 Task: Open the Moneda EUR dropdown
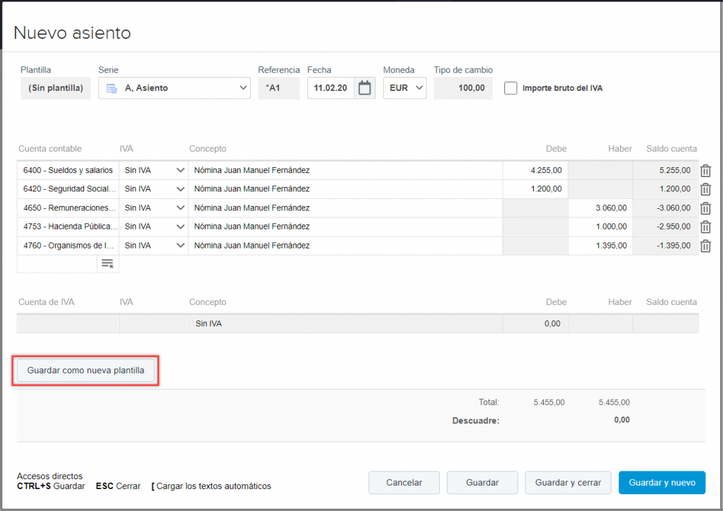(405, 88)
